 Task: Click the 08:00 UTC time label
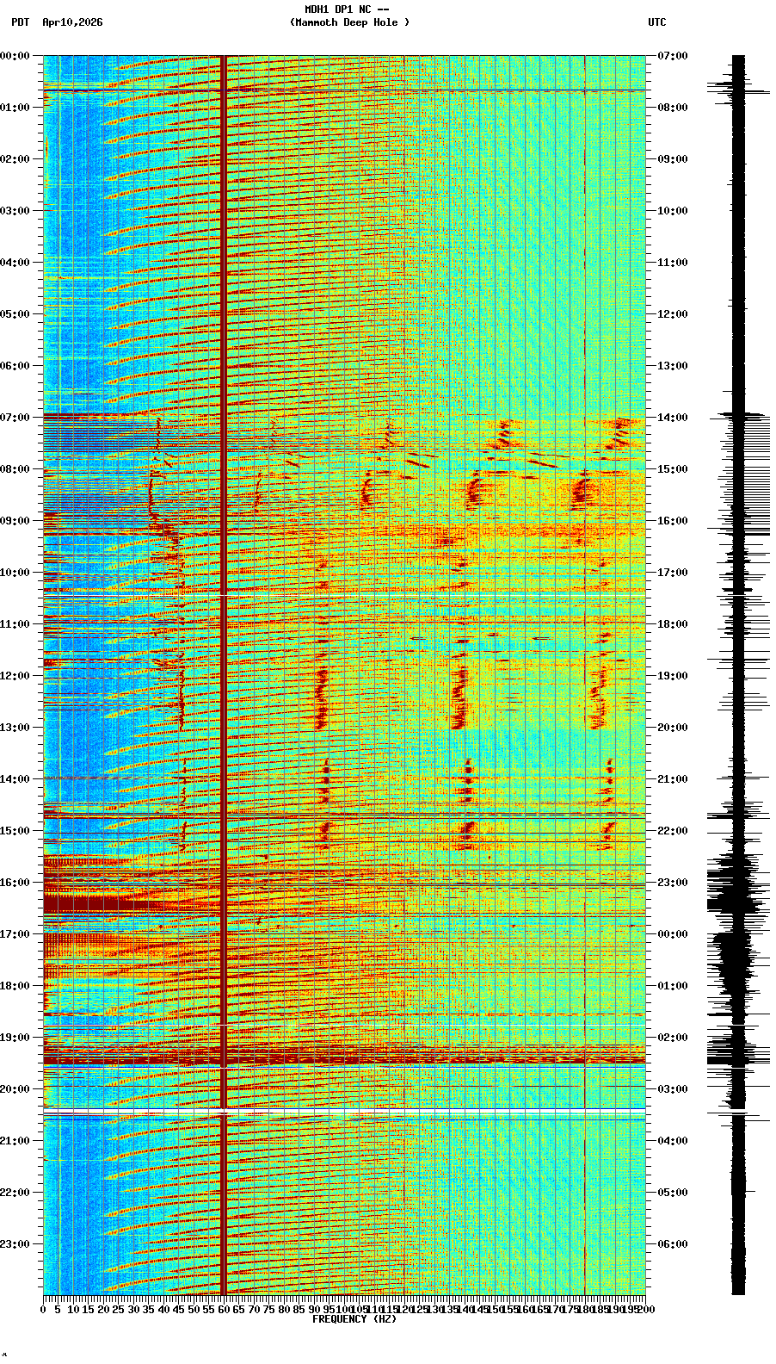(673, 108)
